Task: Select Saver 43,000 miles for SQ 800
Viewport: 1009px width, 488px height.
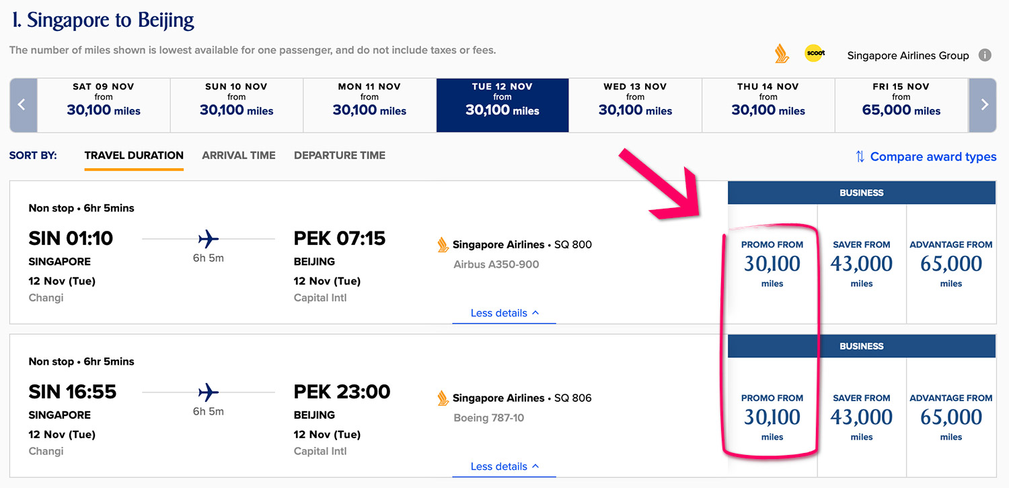Action: pyautogui.click(x=862, y=264)
